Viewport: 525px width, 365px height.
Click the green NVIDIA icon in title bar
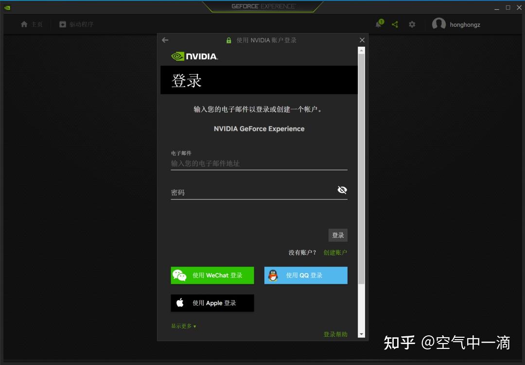point(7,8)
